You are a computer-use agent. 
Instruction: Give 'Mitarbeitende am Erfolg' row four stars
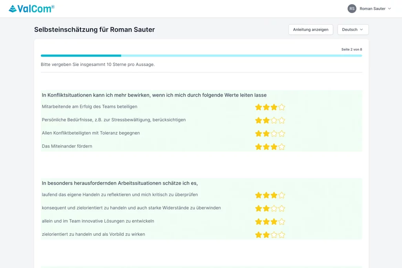(281, 107)
